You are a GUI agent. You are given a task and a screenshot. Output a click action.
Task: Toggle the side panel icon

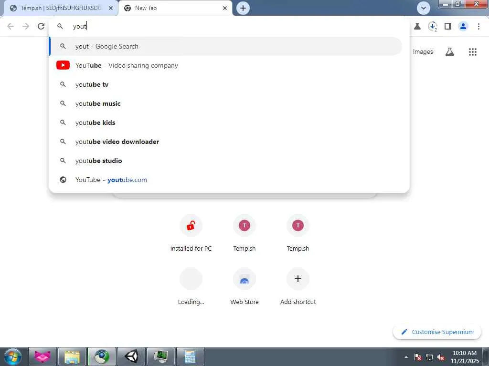pos(448,26)
